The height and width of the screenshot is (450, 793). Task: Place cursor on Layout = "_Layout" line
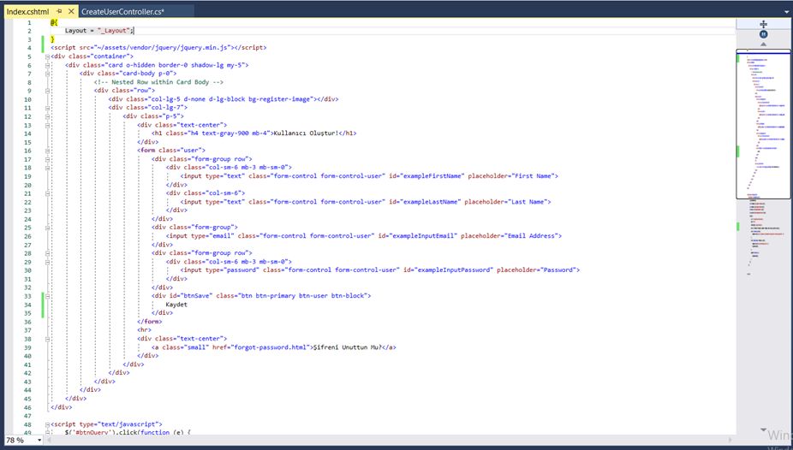coord(99,31)
